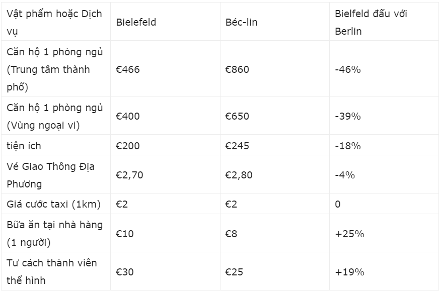This screenshot has width=440, height=292.
Task: Click the €2,70 ticket price cell
Action: pyautogui.click(x=165, y=174)
